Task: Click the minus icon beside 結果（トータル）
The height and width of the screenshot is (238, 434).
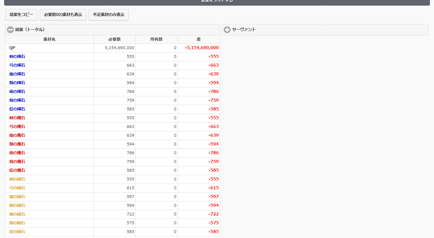Action: tap(10, 30)
